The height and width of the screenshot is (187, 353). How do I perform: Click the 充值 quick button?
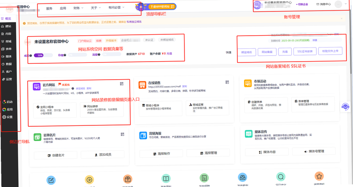pyautogui.click(x=285, y=51)
